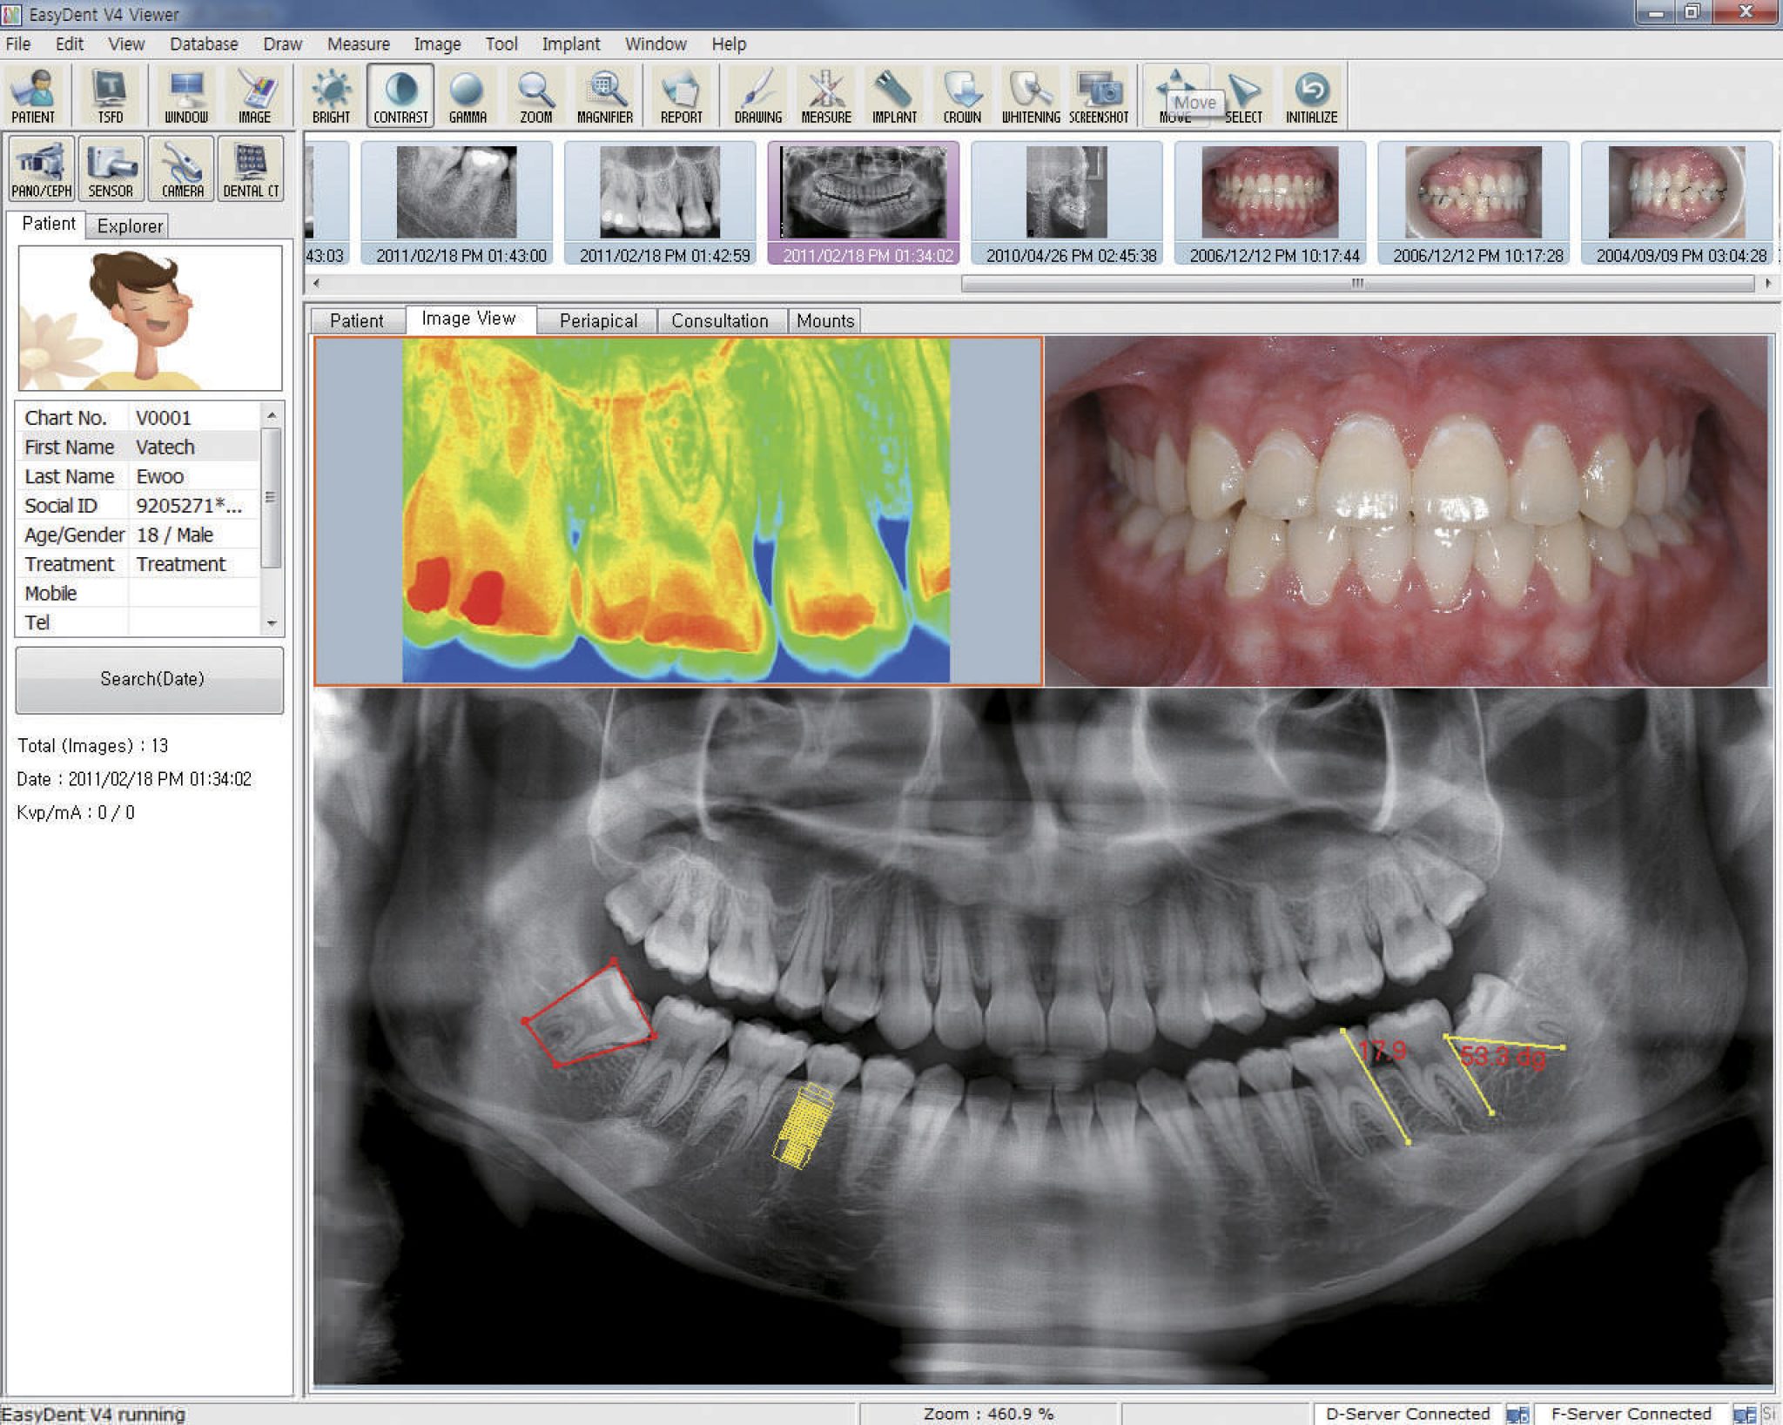The image size is (1783, 1425).
Task: Open the Sensor capture tool
Action: click(110, 170)
